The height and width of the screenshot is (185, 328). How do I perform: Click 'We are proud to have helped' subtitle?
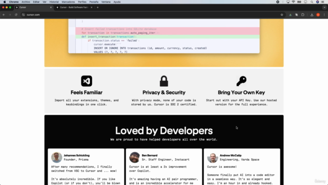(x=164, y=139)
